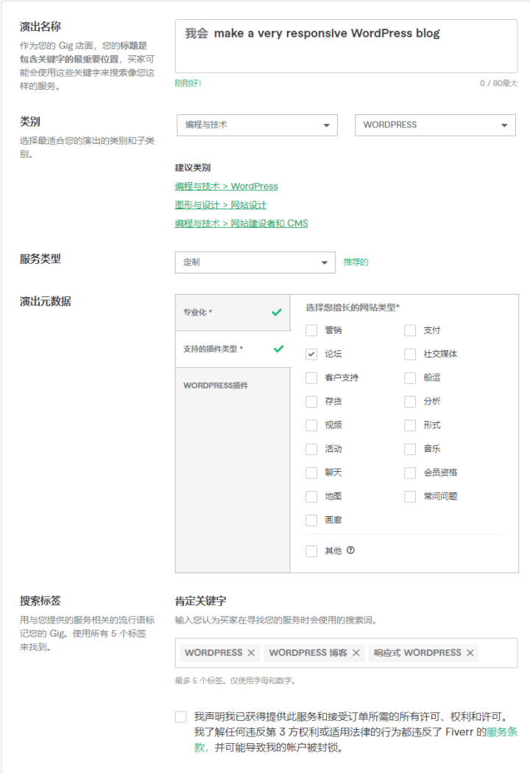Click the green checkmark beside 专业化

pyautogui.click(x=277, y=312)
